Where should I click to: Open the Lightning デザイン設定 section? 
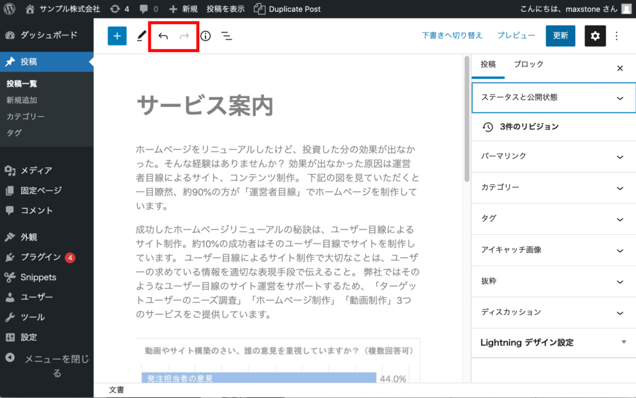tap(552, 341)
